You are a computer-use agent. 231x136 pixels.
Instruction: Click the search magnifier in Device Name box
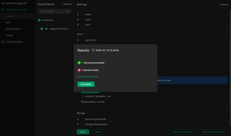pyautogui.click(x=68, y=12)
